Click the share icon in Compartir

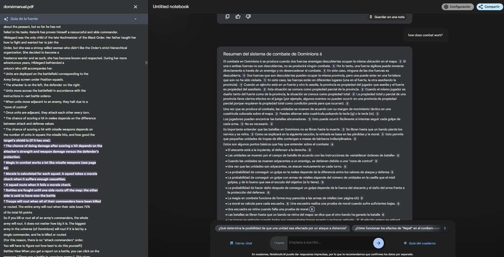[481, 7]
